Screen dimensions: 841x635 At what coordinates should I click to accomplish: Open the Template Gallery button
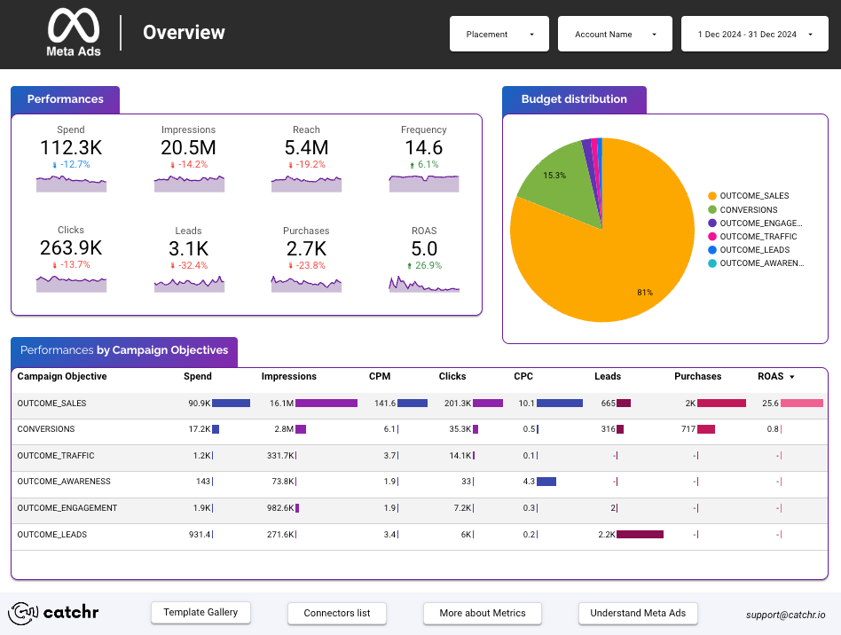coord(200,613)
